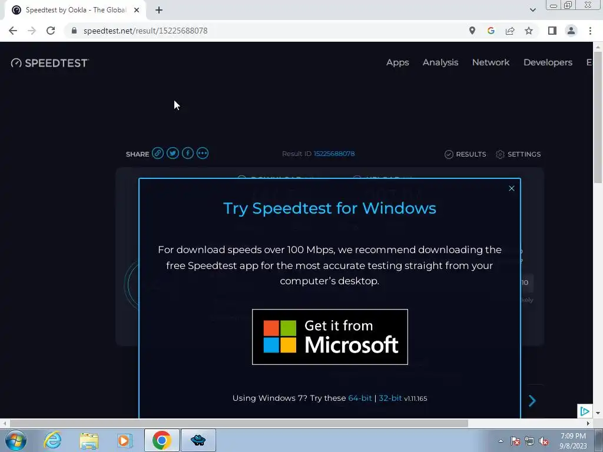Open more sharing options (ellipsis icon)
The image size is (603, 452).
pos(203,154)
